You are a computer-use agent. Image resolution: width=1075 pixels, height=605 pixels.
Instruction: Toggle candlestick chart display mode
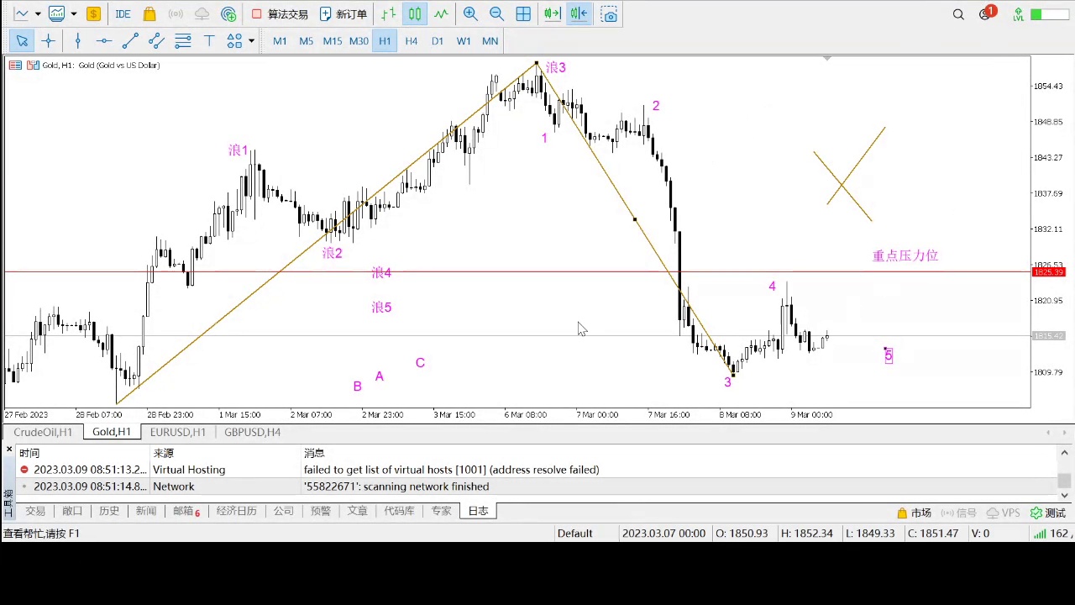click(x=415, y=14)
